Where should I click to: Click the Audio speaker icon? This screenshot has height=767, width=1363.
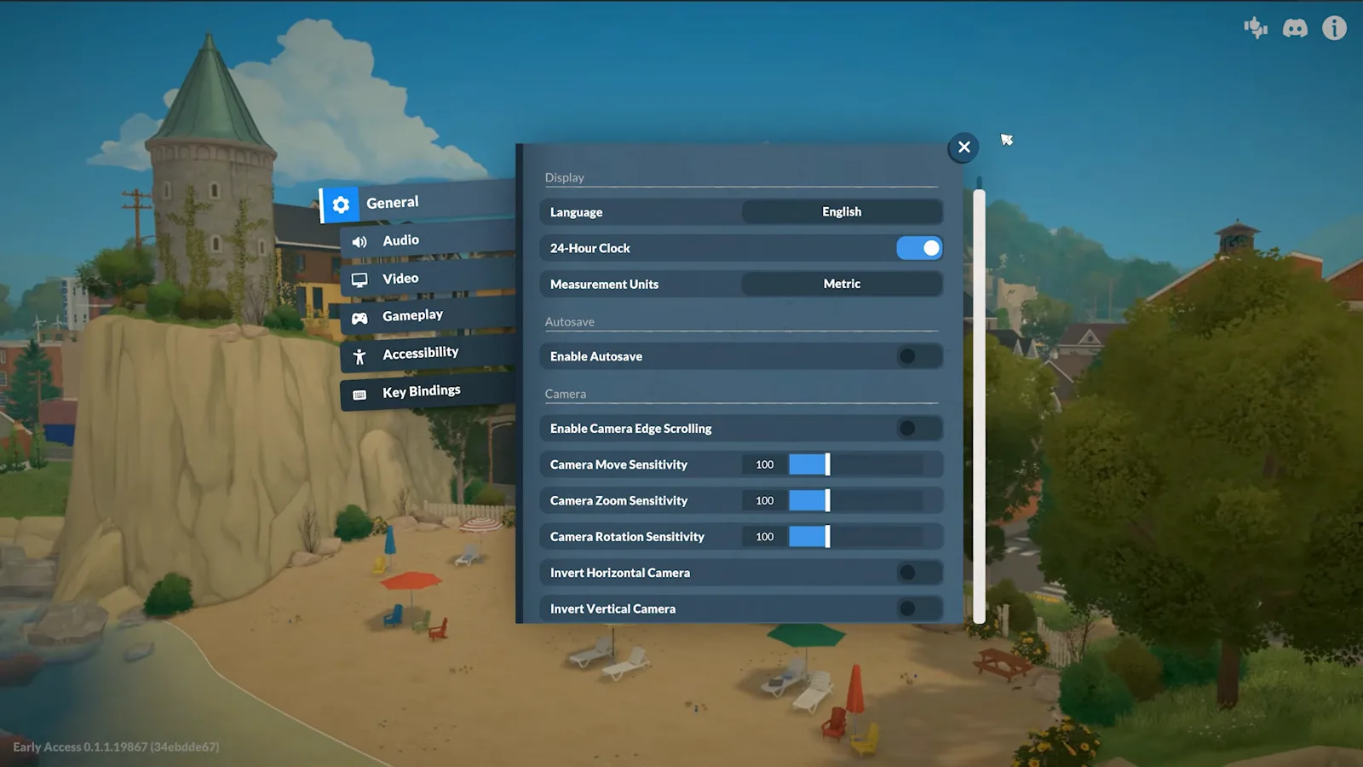tap(359, 242)
